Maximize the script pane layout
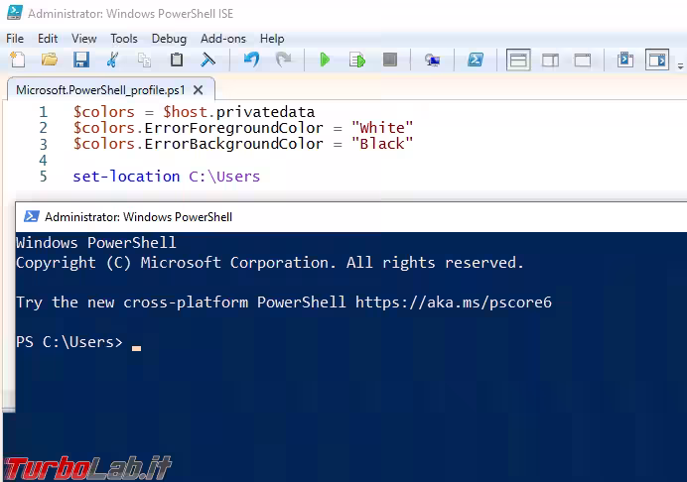 583,60
